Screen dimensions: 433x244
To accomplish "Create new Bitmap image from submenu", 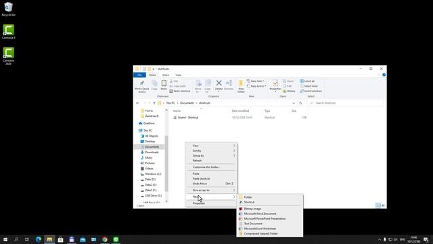I will coord(270,209).
